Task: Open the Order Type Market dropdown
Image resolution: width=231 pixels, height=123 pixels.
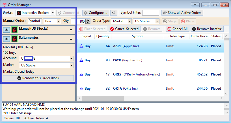Action: (x=129, y=21)
